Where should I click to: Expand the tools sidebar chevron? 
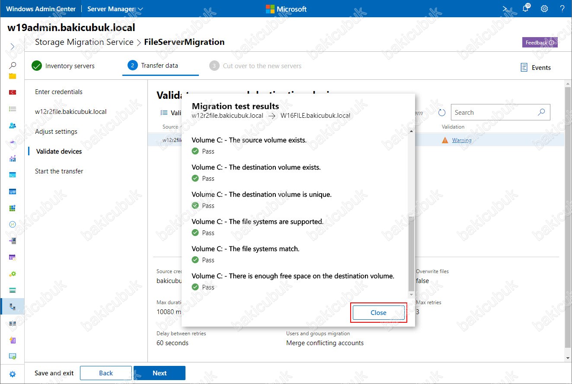[x=13, y=46]
